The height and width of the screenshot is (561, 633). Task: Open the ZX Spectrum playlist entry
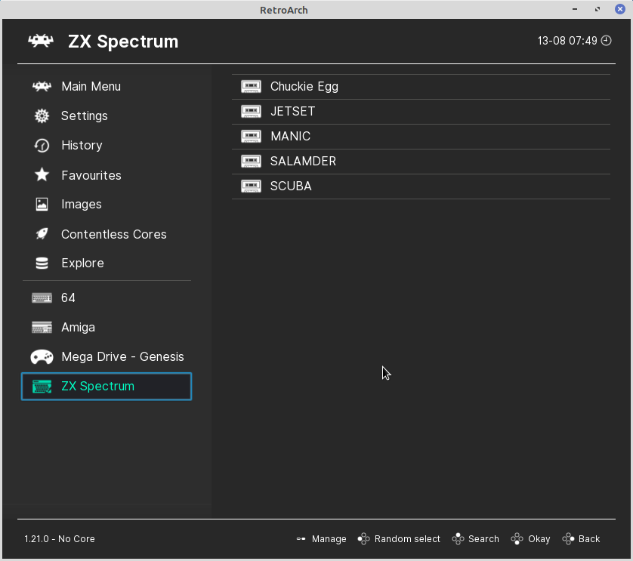tap(97, 386)
